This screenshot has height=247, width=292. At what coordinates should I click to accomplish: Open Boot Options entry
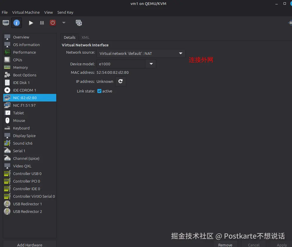pyautogui.click(x=30, y=75)
